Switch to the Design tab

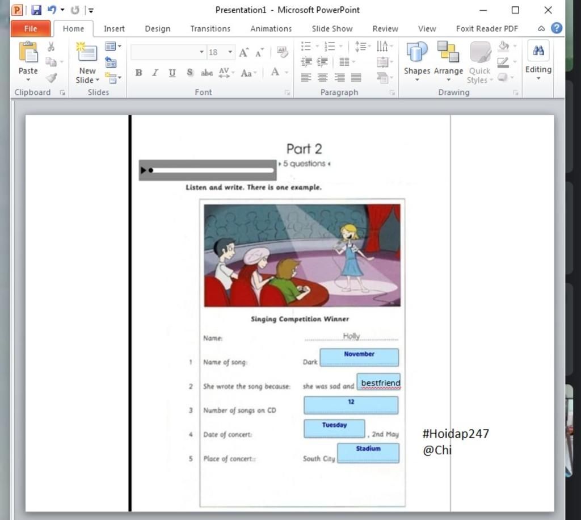pos(158,28)
